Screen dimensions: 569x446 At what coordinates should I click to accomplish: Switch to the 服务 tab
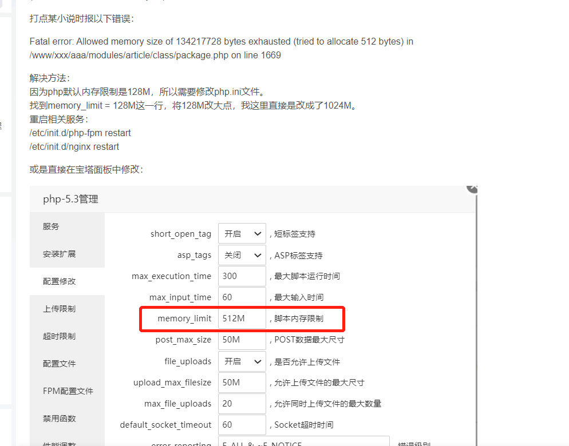pyautogui.click(x=51, y=226)
